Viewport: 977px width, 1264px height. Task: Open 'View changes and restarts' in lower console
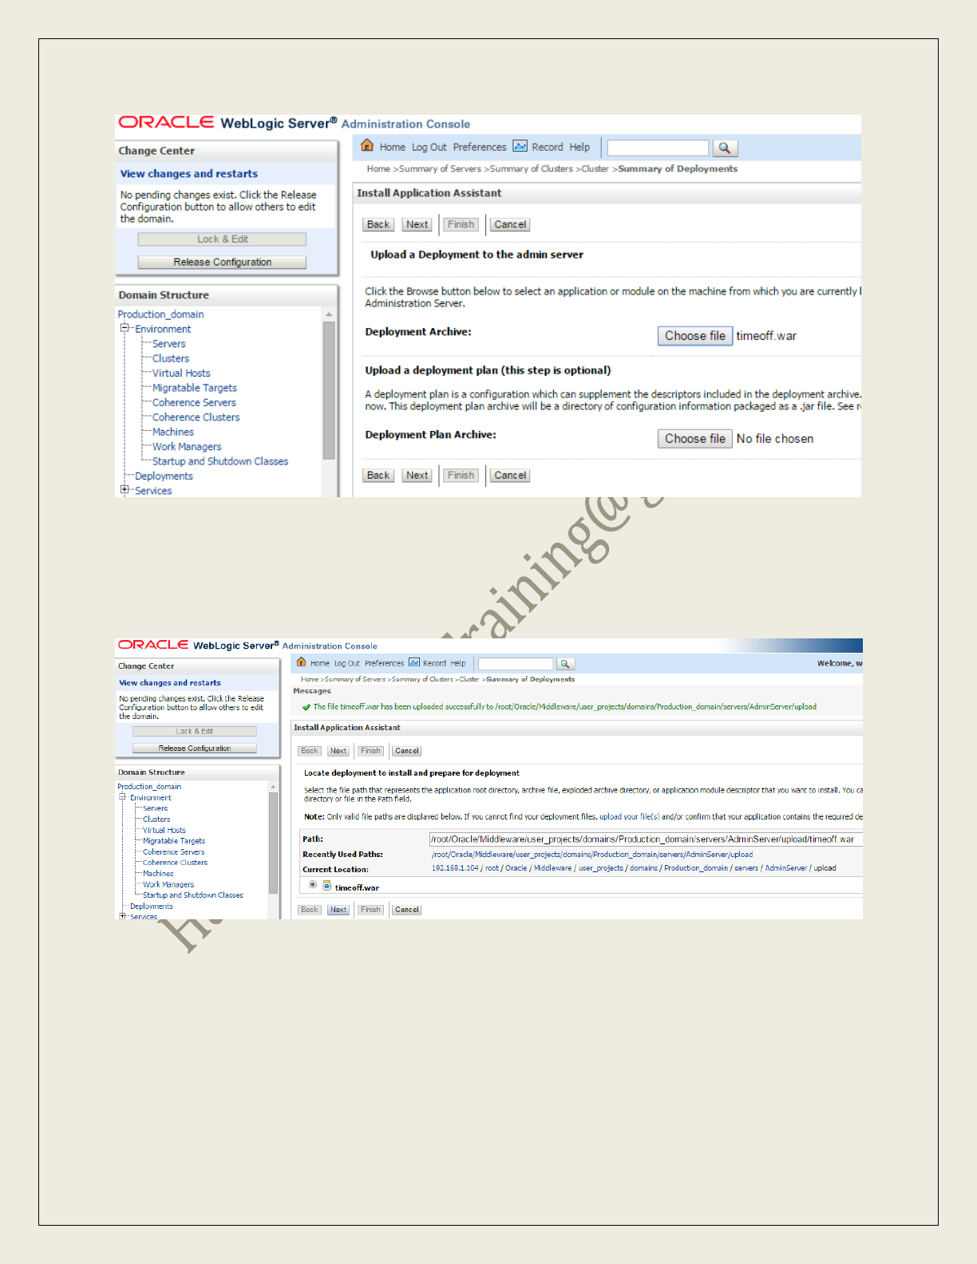tap(170, 683)
